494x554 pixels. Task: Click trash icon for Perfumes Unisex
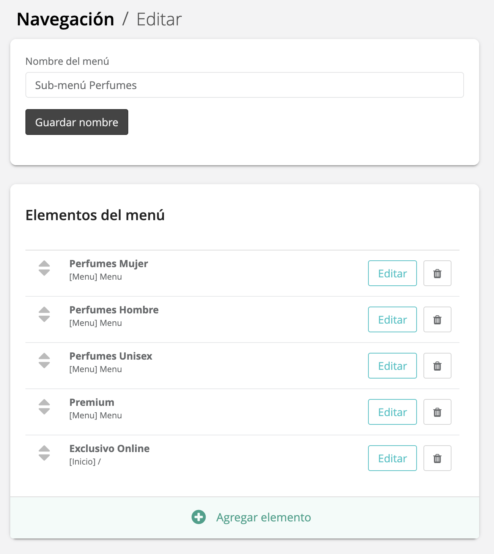tap(437, 366)
